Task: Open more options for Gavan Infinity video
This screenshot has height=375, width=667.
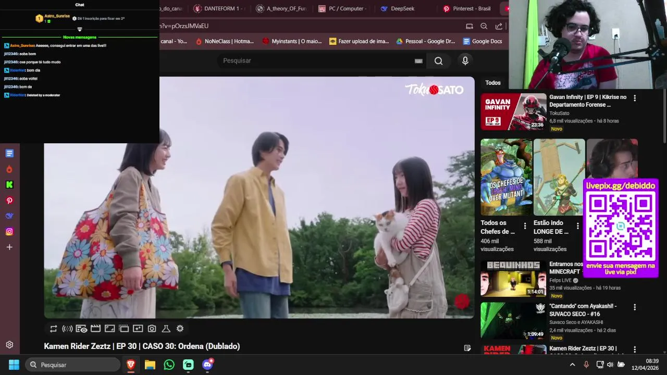Action: tap(635, 98)
